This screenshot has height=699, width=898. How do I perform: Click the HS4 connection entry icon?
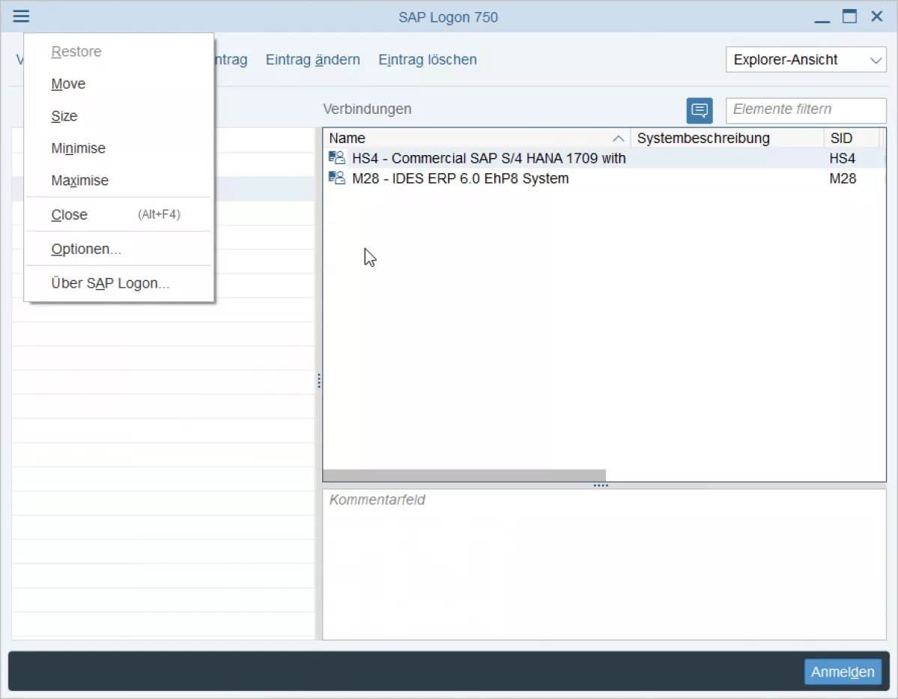(x=337, y=157)
